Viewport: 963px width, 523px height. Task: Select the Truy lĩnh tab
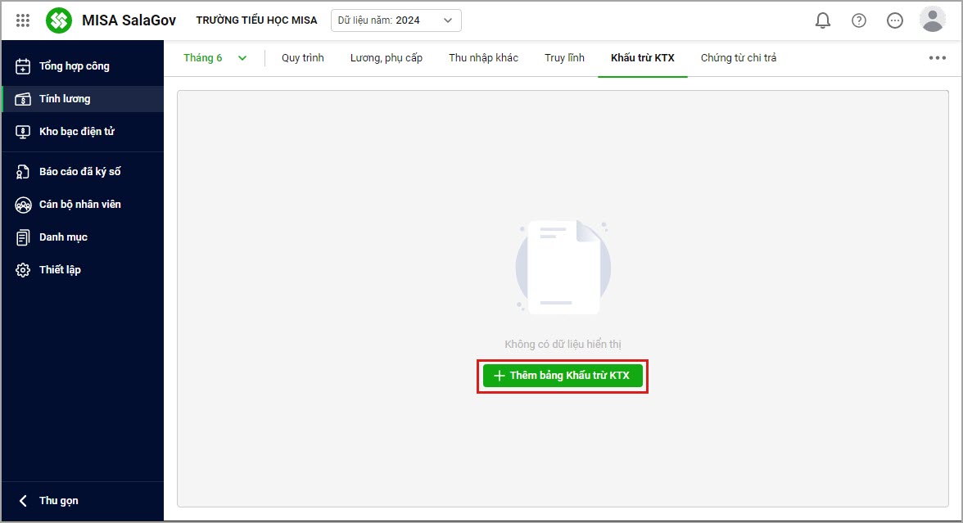[x=564, y=58]
